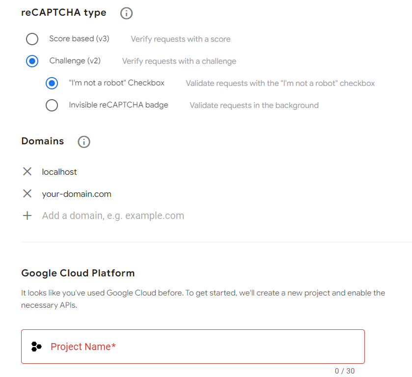Viewport: 412px width, 377px height.
Task: Open the info icon next to Domains
Action: pos(84,142)
